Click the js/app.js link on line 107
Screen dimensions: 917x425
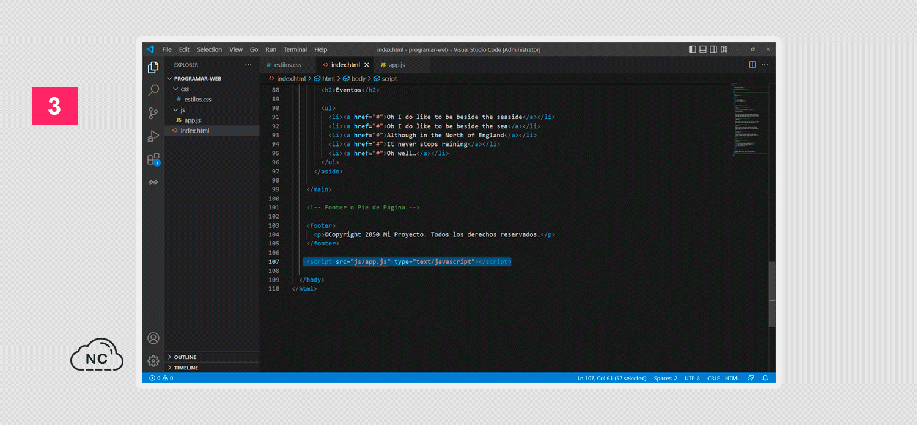pos(370,262)
